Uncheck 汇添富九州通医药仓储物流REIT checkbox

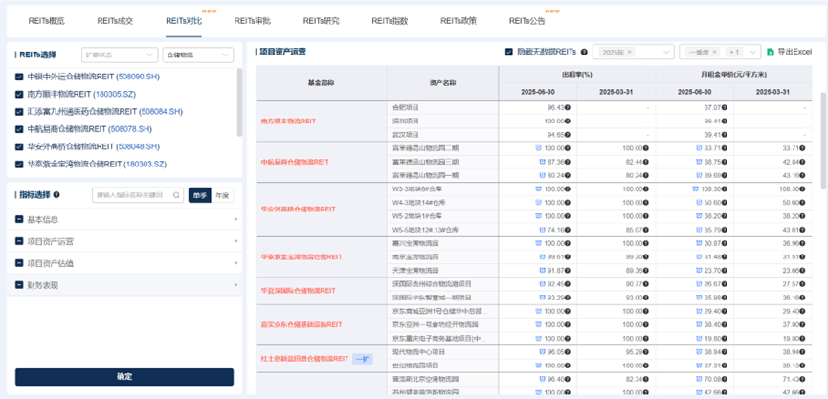[x=19, y=112]
